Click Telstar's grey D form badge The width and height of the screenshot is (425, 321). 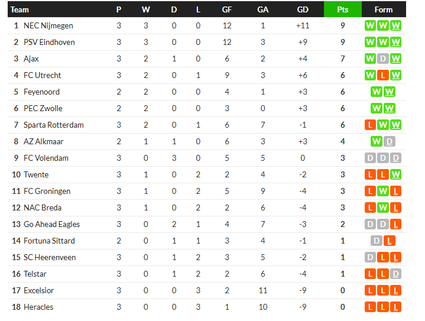click(x=395, y=274)
